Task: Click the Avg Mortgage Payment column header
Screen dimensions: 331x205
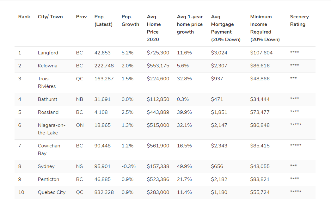Action: [x=226, y=28]
